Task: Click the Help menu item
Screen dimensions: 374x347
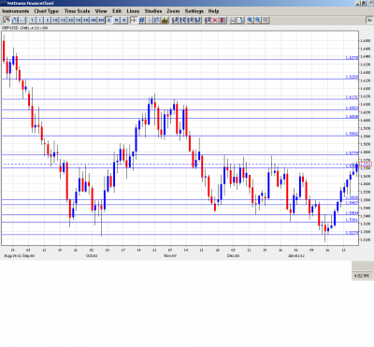Action: click(x=213, y=11)
